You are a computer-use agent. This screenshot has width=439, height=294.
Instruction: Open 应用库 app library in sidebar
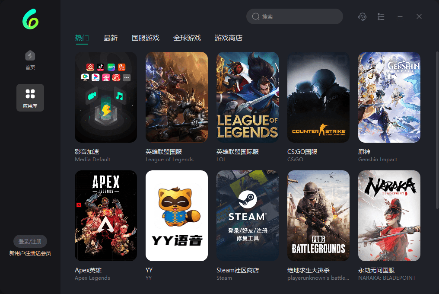tap(30, 98)
